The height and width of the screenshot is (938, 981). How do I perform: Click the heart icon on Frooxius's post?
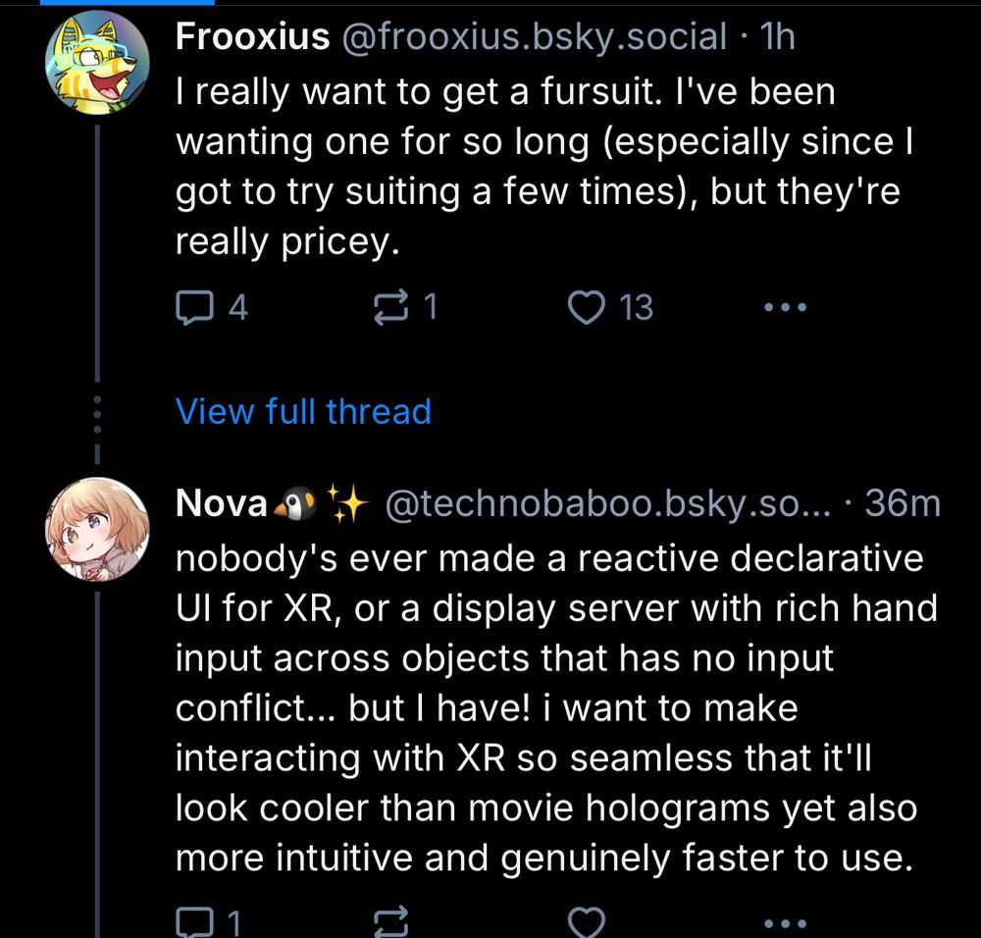(x=587, y=309)
